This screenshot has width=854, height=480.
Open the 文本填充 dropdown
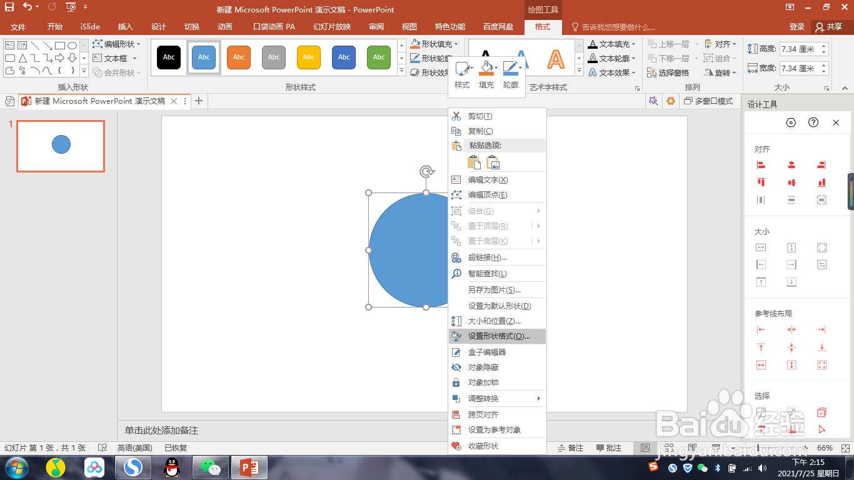tap(612, 44)
